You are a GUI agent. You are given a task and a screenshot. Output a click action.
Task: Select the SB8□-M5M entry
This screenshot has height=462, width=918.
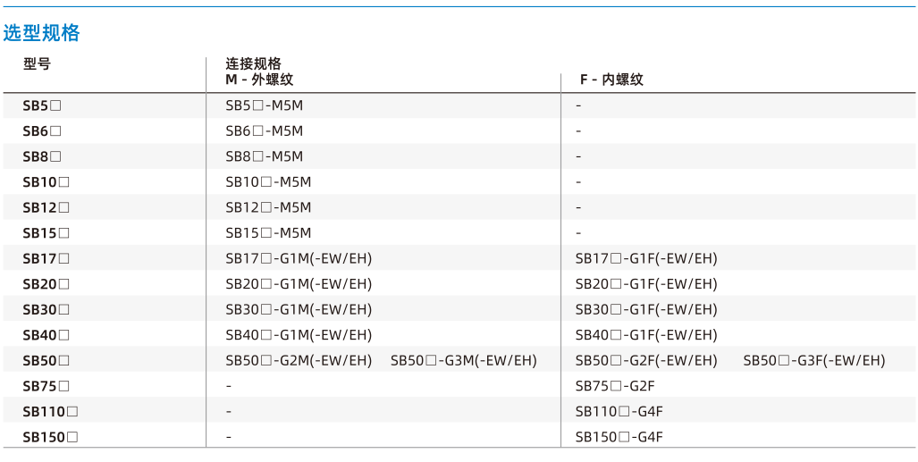265,157
